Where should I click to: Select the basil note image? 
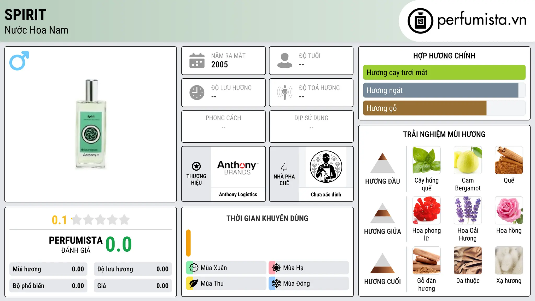[x=427, y=160]
